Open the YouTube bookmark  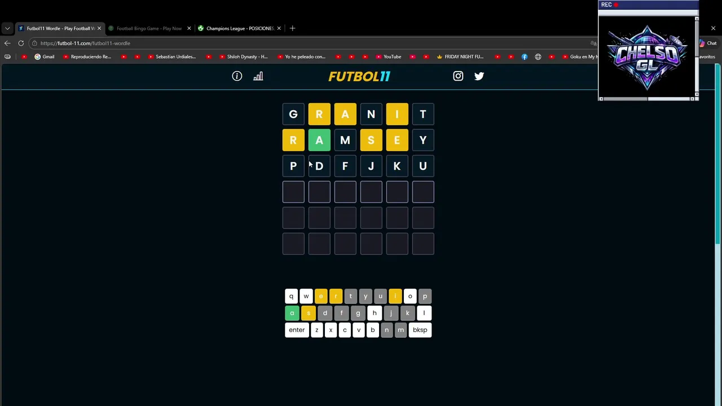coord(388,56)
